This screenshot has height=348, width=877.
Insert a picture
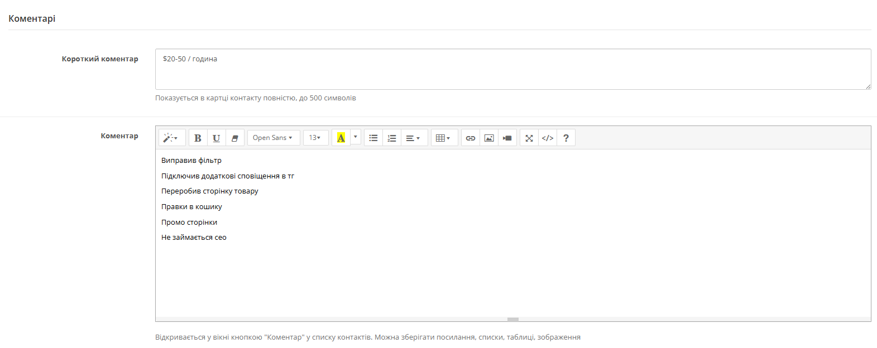(x=489, y=138)
